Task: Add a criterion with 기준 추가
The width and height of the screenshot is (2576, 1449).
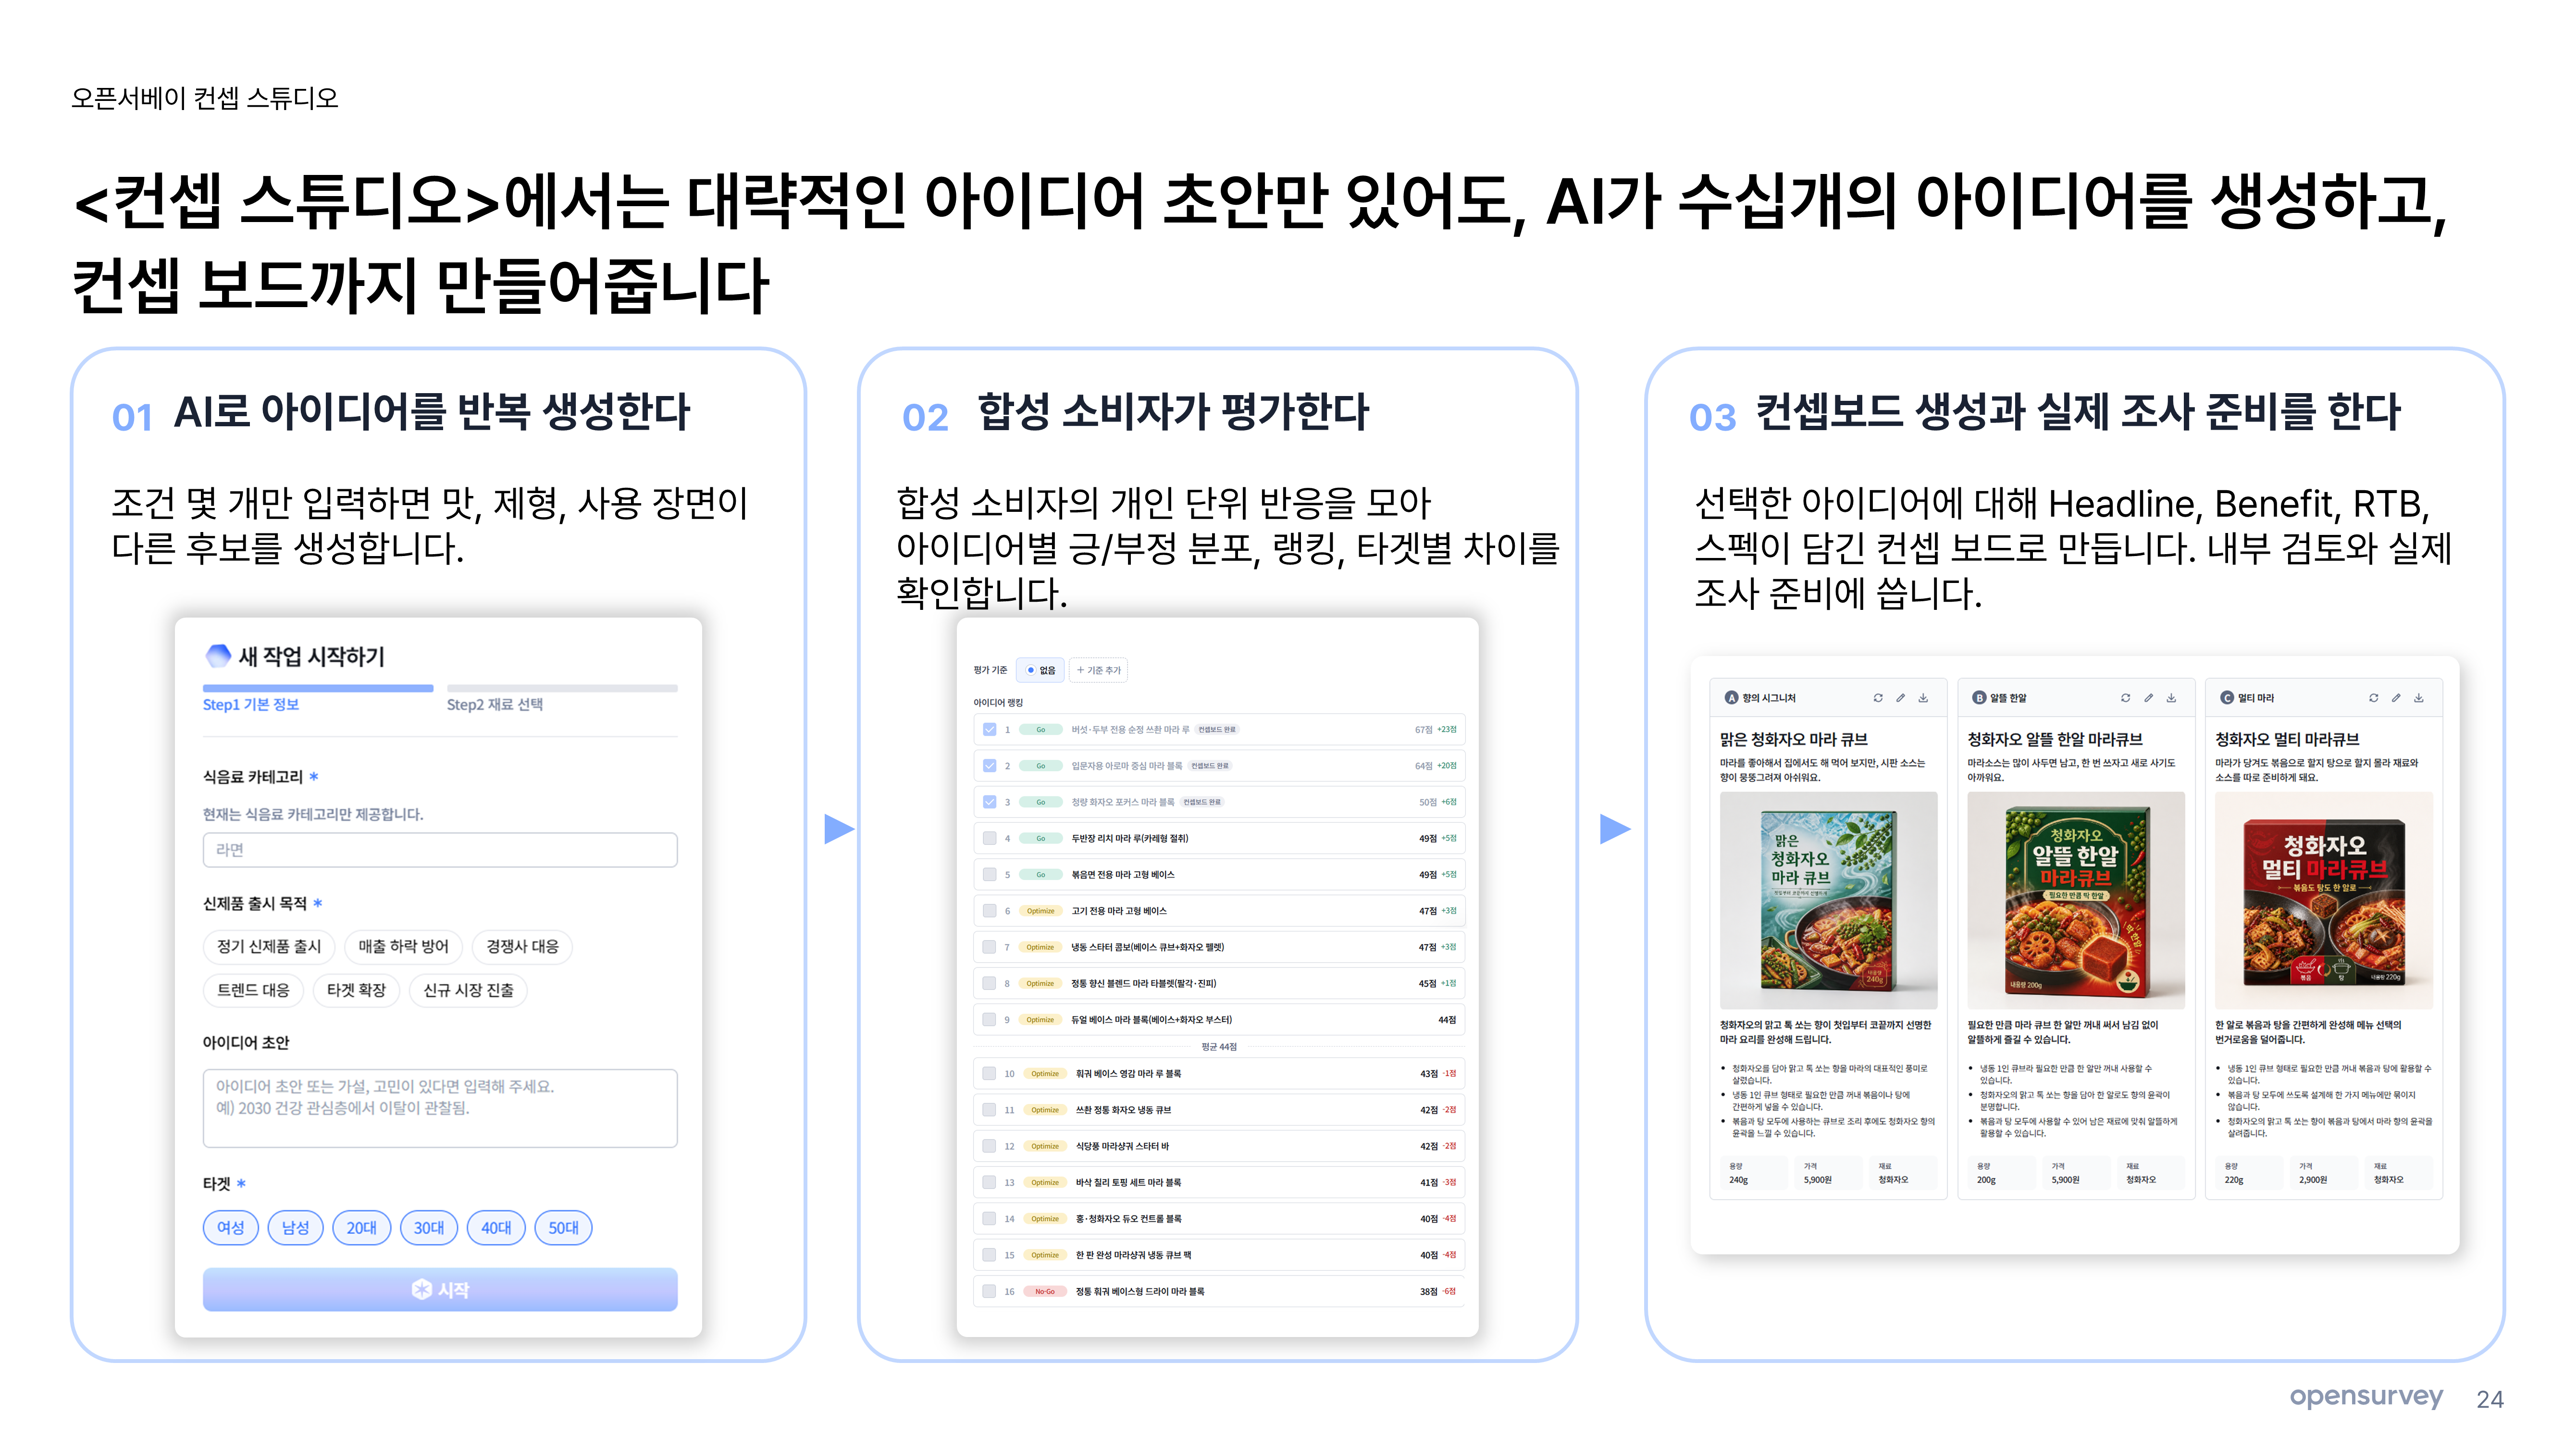Action: point(1098,670)
